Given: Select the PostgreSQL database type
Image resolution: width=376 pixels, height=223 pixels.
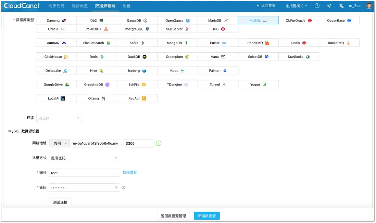Looking at the screenshot, I should (137, 29).
